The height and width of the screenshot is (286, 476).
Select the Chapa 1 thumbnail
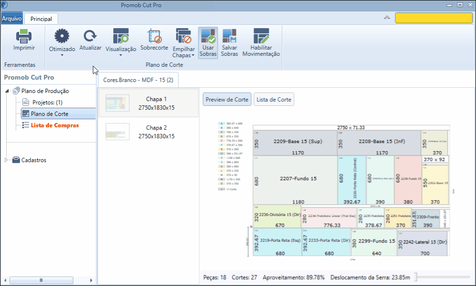118,103
